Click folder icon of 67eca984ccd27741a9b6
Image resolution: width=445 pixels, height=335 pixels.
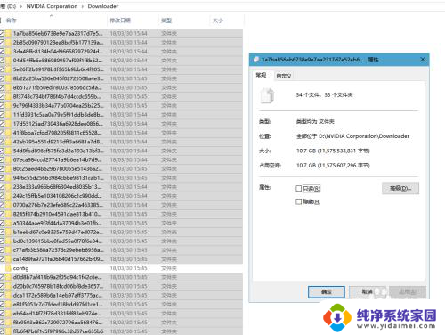coord(8,159)
